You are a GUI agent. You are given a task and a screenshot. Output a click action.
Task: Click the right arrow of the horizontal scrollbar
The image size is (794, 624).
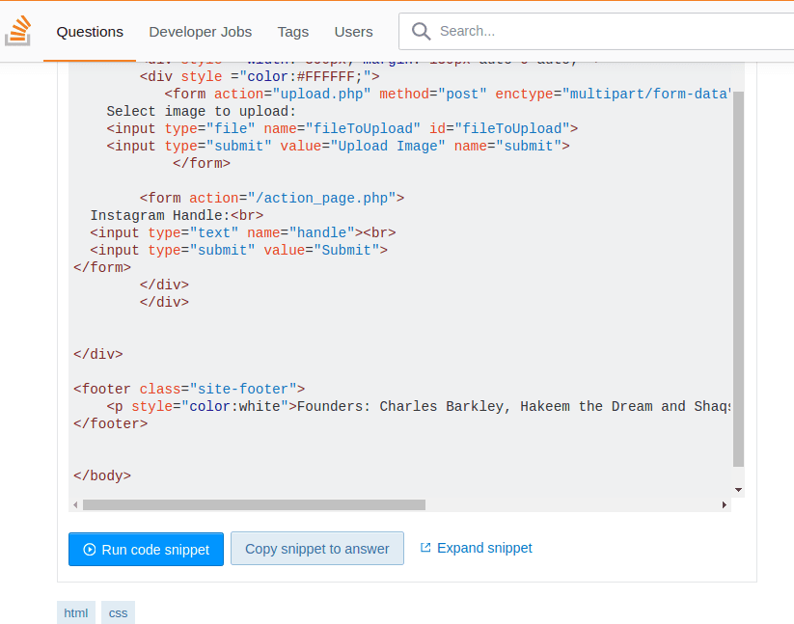[725, 504]
